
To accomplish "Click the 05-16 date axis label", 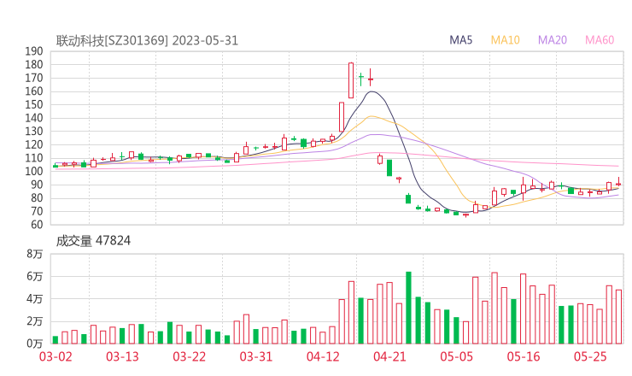I will pos(524,356).
